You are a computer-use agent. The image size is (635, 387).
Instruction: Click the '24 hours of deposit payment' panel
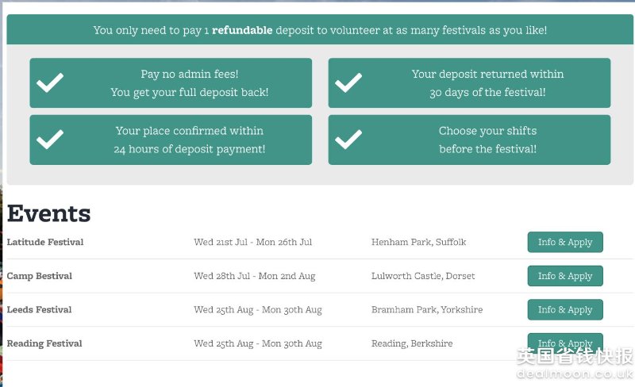[x=171, y=140]
